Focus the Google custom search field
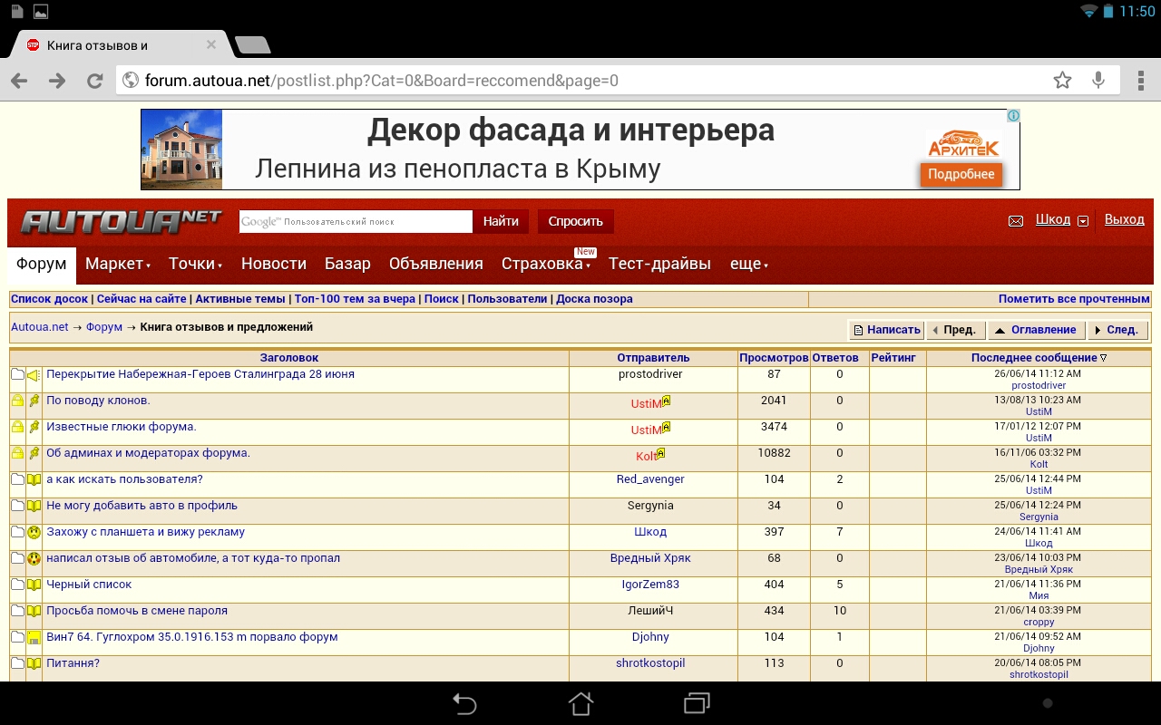This screenshot has width=1161, height=725. click(356, 221)
